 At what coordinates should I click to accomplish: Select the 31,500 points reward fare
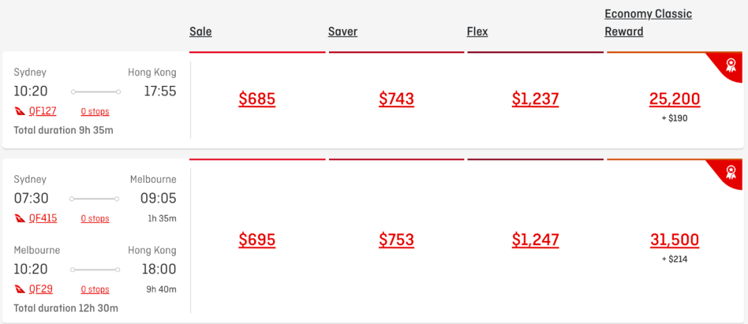pyautogui.click(x=675, y=240)
